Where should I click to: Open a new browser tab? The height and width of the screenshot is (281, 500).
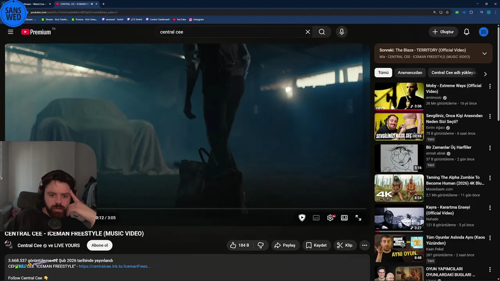pos(104,4)
